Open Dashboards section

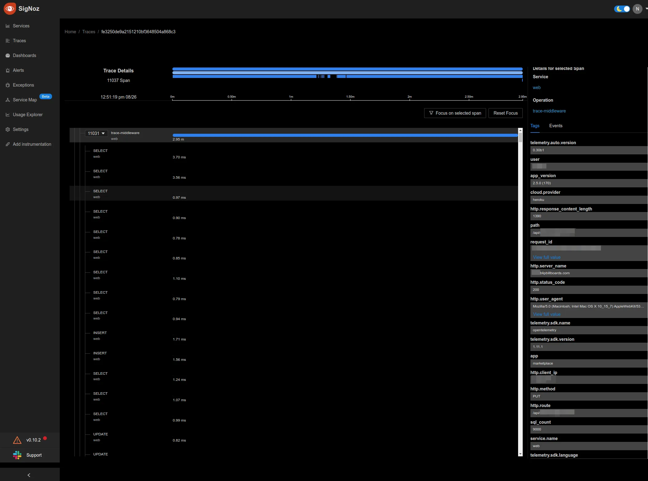tap(24, 55)
